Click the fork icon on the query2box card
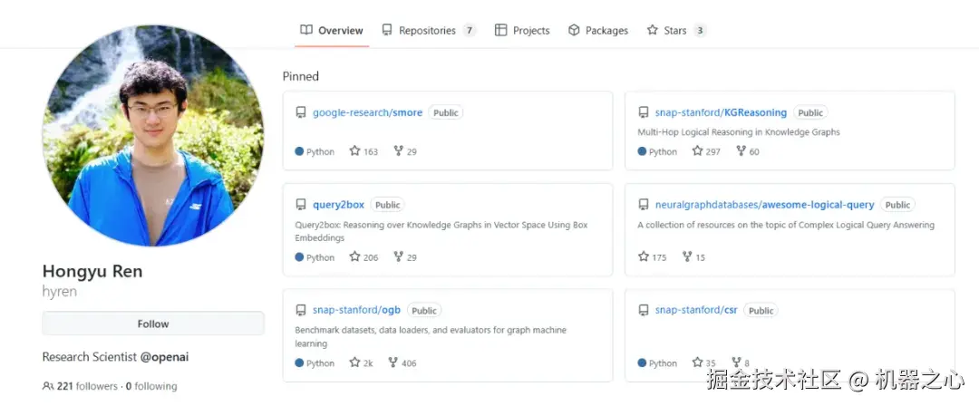 click(398, 256)
